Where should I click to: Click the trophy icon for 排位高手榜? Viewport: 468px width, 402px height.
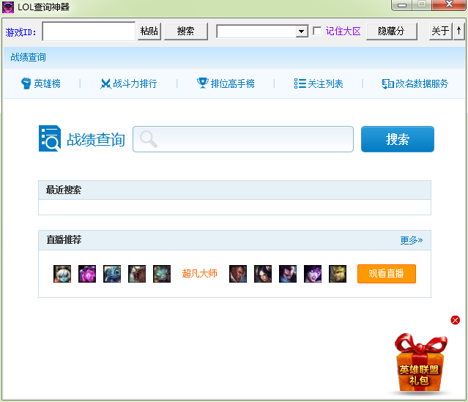click(202, 83)
